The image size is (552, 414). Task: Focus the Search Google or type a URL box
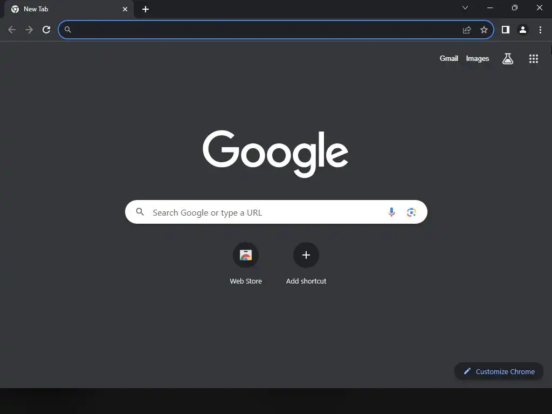pos(276,212)
